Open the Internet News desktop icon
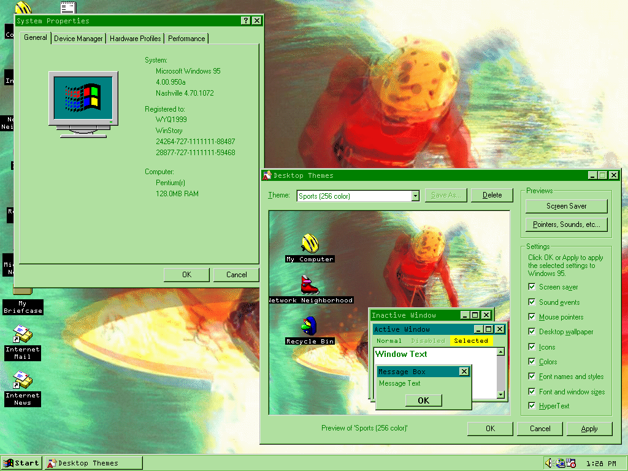 pos(23,380)
